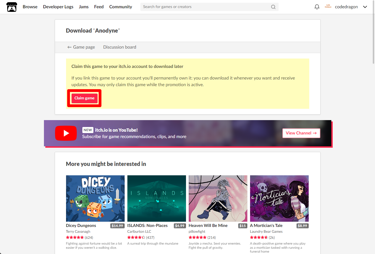Viewport: 375px width, 254px height.
Task: Visit pillowfight creator page
Action: point(197,232)
